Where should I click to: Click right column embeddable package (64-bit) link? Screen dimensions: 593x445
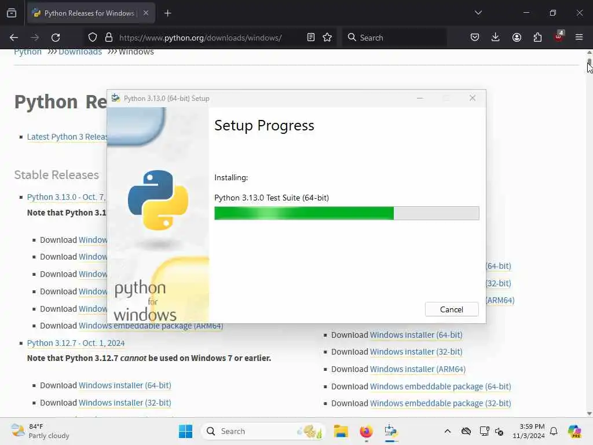440,386
